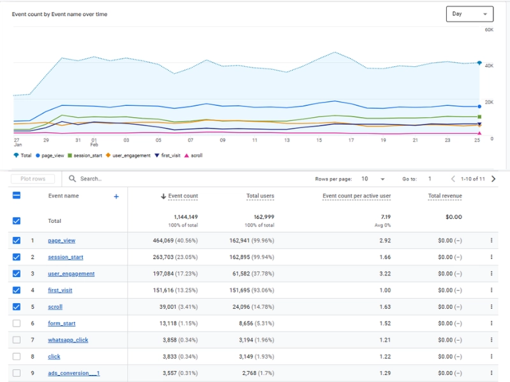
Task: Go to next page of rows
Action: 493,179
